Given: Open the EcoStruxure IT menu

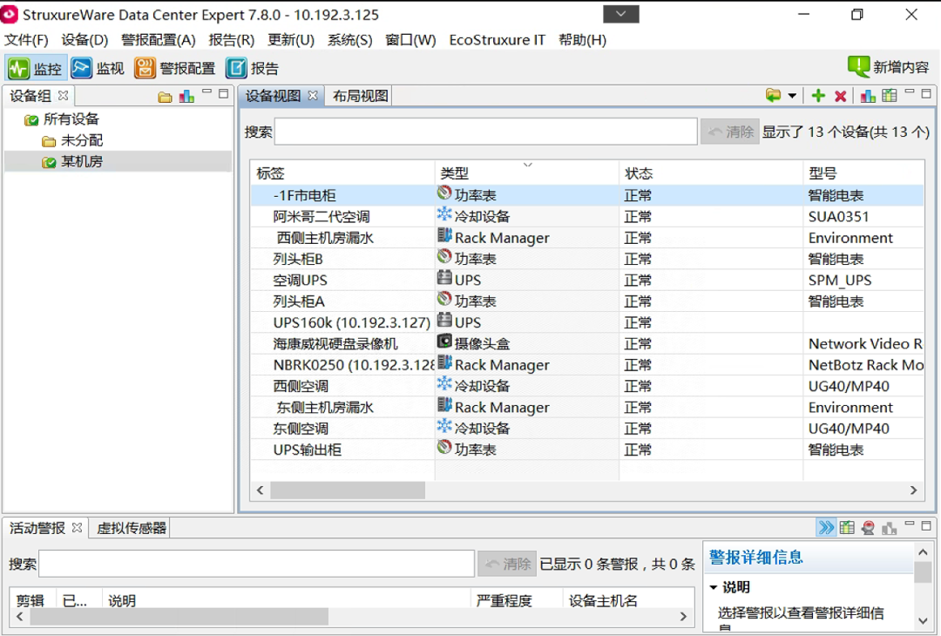Looking at the screenshot, I should tap(497, 40).
